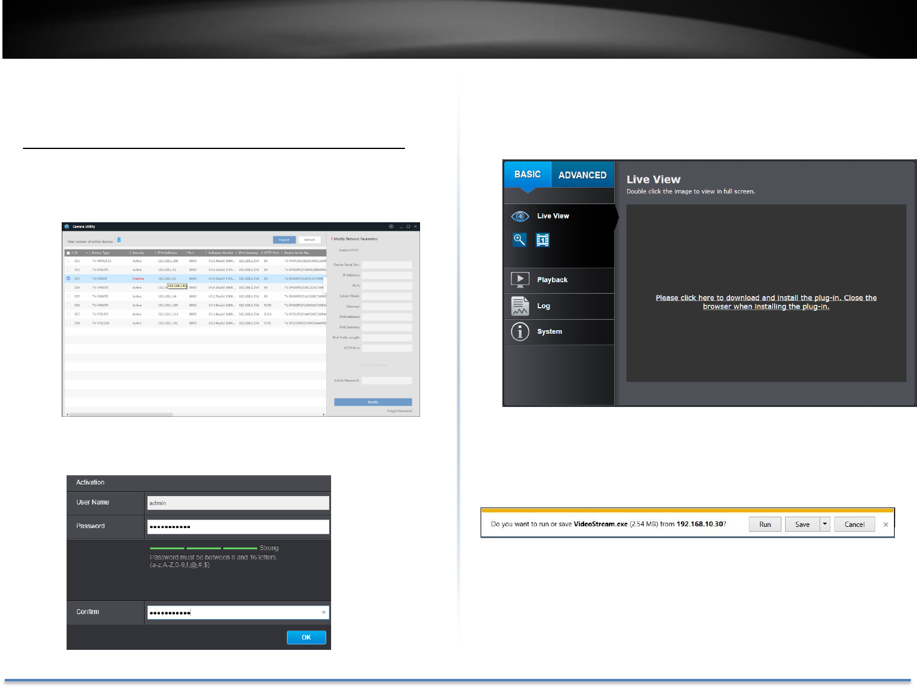Click the 192.168.1.64 IP address cell

click(167, 297)
